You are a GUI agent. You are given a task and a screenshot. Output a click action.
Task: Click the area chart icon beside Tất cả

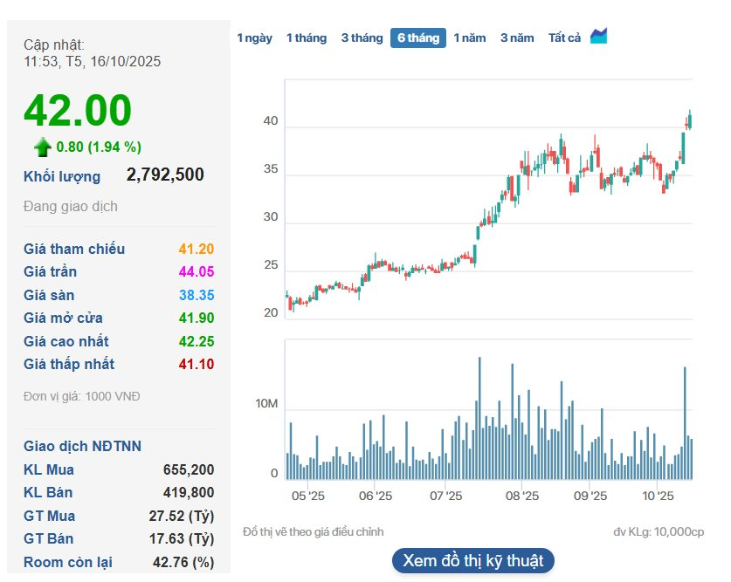599,37
